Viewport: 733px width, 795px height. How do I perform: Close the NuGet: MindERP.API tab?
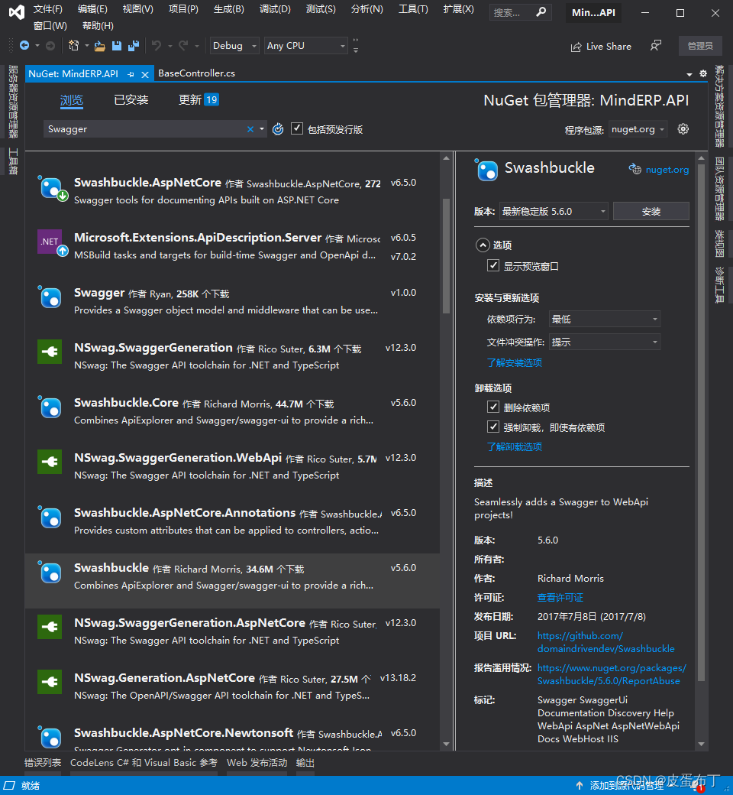[145, 75]
